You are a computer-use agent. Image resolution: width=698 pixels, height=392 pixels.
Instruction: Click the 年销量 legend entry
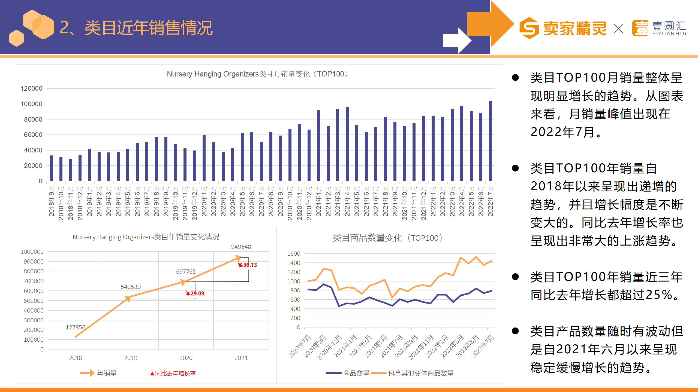98,373
